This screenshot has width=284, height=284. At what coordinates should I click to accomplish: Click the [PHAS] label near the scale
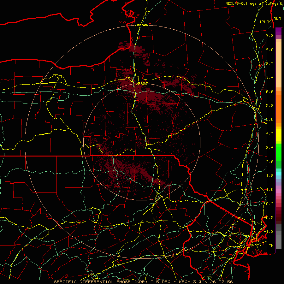pos(266,22)
